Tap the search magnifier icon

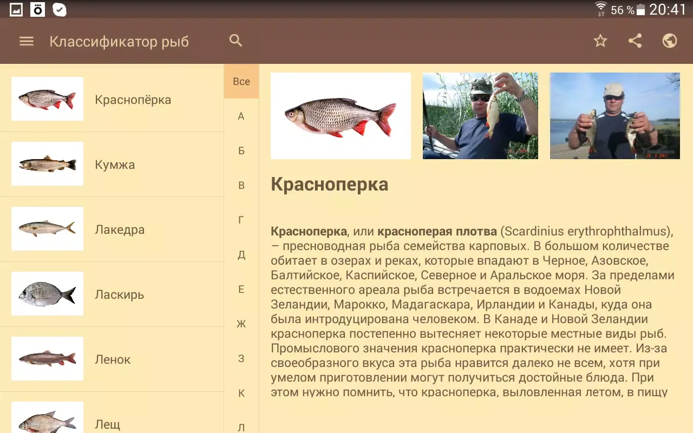click(x=236, y=41)
